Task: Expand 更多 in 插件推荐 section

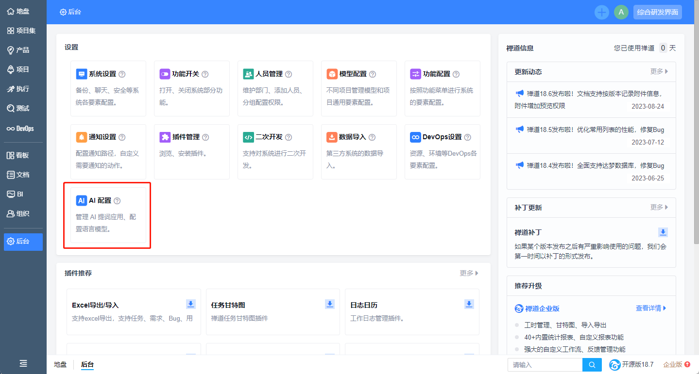Action: point(469,273)
